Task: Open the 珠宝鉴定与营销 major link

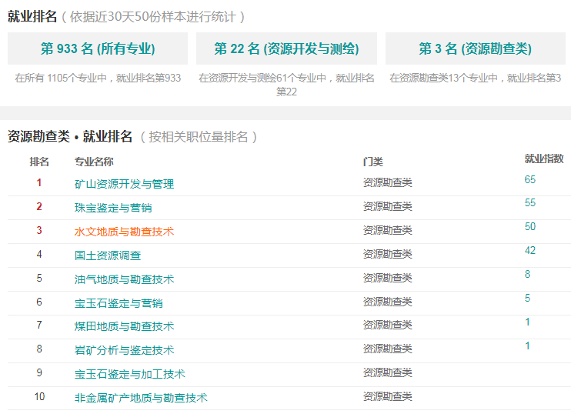Action: pyautogui.click(x=113, y=208)
